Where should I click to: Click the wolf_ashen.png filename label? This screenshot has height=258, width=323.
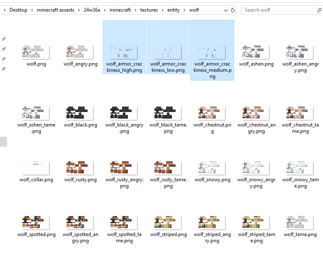pyautogui.click(x=256, y=64)
